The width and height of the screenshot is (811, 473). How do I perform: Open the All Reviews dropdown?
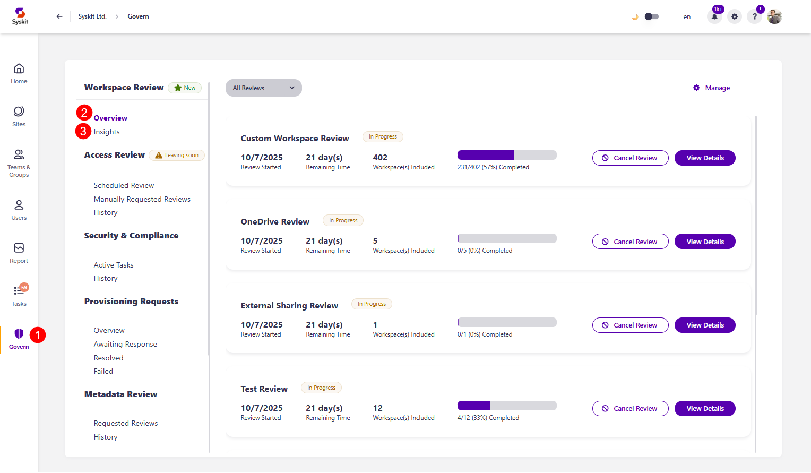(x=263, y=88)
